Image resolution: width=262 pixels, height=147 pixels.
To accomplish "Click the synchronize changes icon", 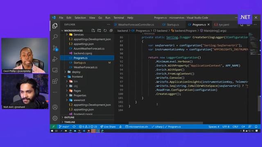I will pyautogui.click(x=74, y=127).
